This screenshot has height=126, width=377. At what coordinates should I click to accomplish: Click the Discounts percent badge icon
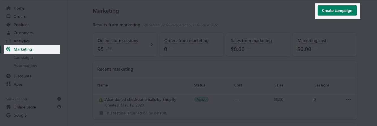(8, 76)
